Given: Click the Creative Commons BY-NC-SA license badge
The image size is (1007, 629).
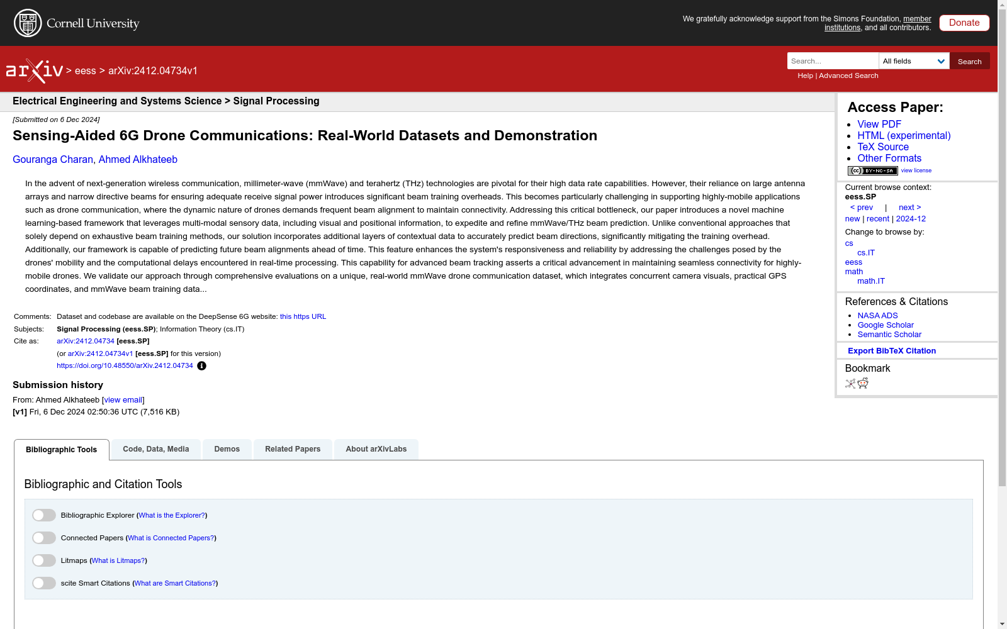Looking at the screenshot, I should point(872,170).
